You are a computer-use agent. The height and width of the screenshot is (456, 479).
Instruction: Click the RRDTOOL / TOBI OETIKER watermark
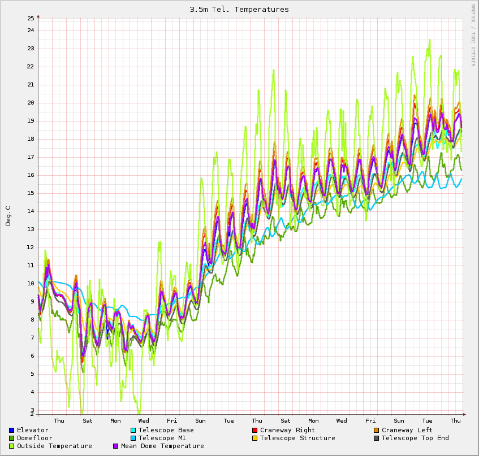473,35
